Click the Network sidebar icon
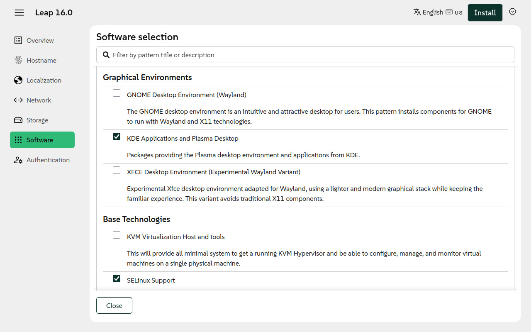Image resolution: width=531 pixels, height=332 pixels. point(18,100)
